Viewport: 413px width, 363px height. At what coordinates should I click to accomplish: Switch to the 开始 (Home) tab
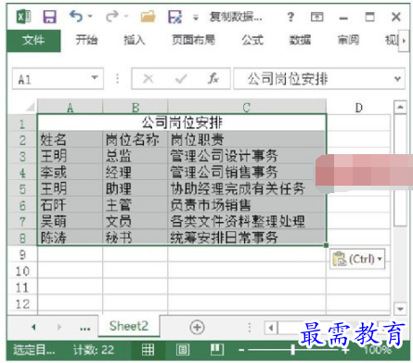pos(86,40)
